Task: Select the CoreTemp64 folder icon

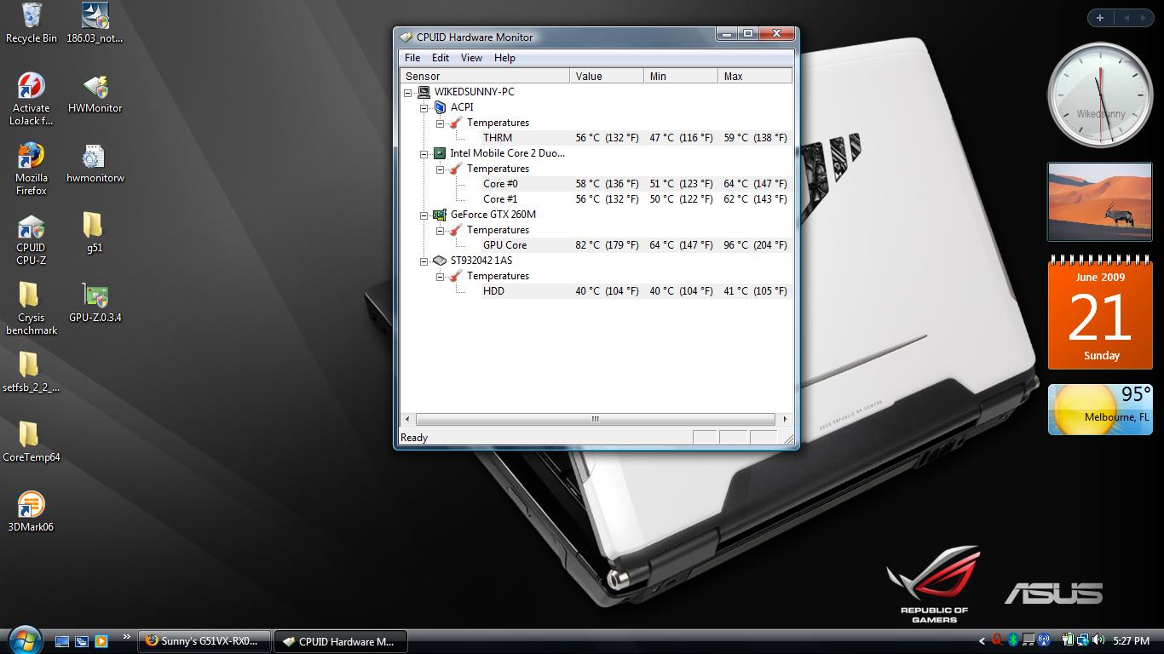Action: 32,443
